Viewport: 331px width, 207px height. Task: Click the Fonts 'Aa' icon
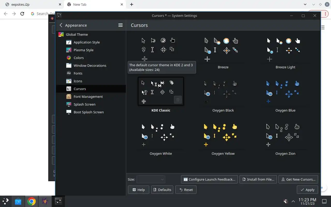pos(69,73)
